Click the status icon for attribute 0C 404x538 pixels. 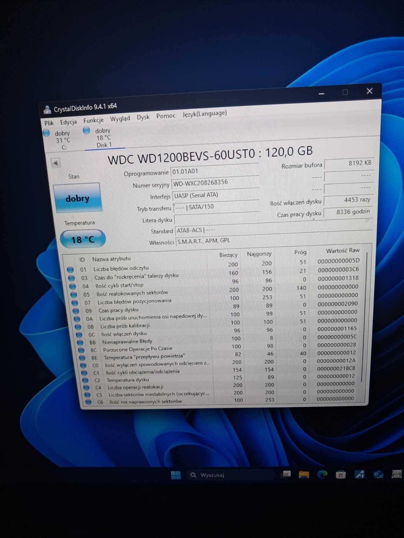pyautogui.click(x=79, y=335)
